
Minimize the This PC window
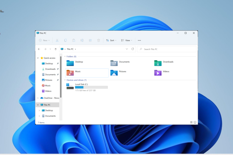click(x=178, y=33)
